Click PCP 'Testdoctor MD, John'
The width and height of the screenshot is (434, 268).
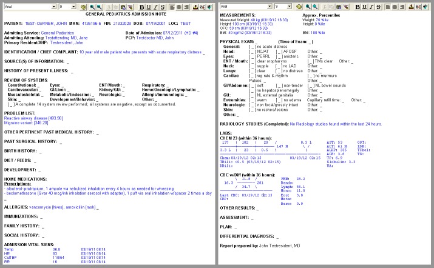tap(155, 38)
